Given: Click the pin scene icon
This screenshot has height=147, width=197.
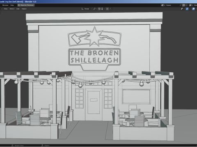Looking at the screenshot, I should (x=181, y=5).
